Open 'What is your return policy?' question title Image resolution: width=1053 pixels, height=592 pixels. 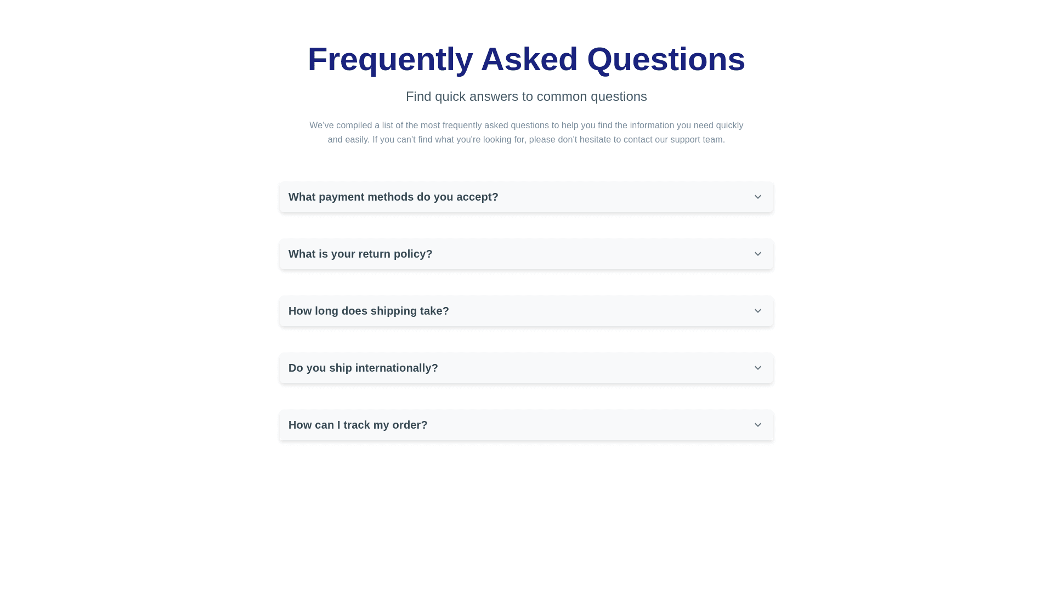pos(360,254)
